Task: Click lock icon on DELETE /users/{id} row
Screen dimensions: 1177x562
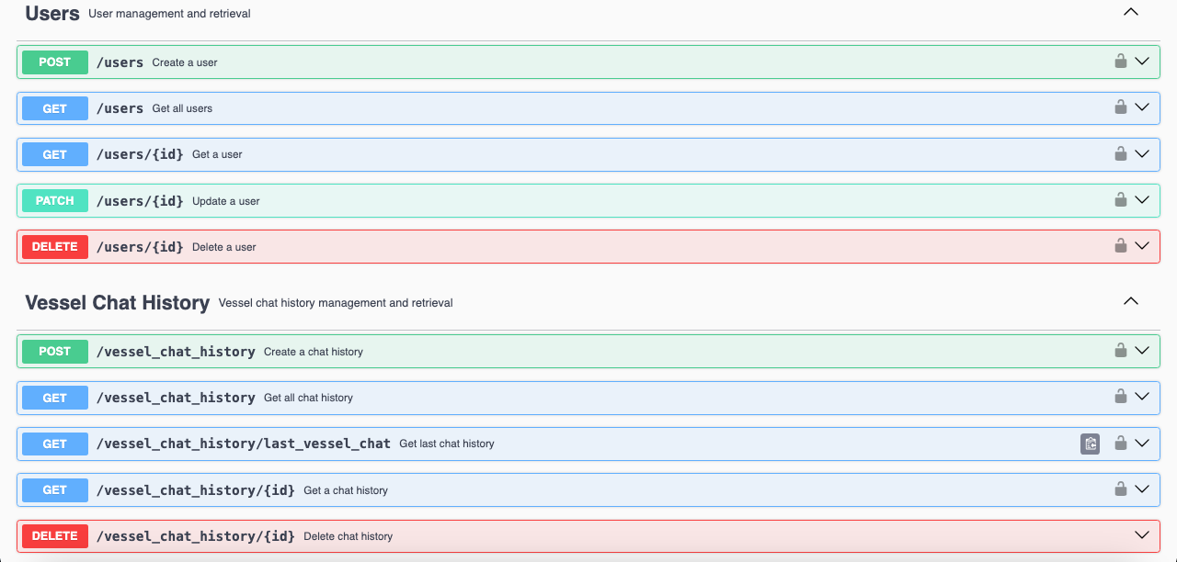Action: 1120,246
